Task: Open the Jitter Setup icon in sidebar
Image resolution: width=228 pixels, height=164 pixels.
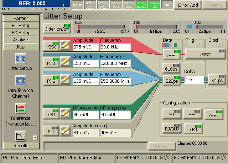Action: tap(21, 59)
